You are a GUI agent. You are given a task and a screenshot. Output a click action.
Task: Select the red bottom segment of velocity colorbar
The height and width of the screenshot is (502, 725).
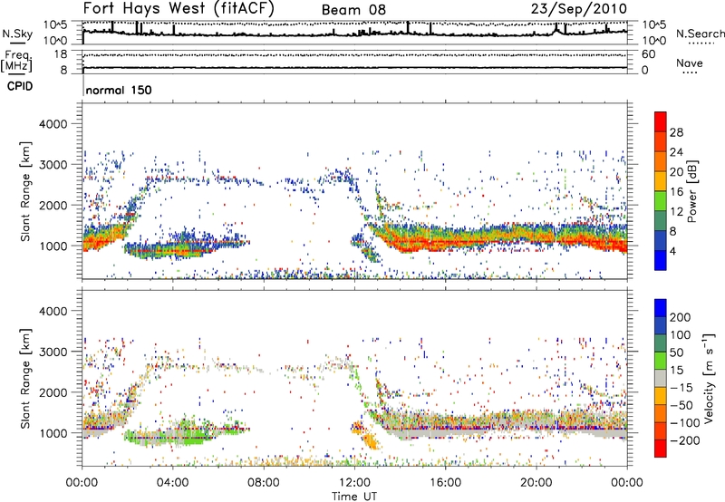pyautogui.click(x=661, y=449)
